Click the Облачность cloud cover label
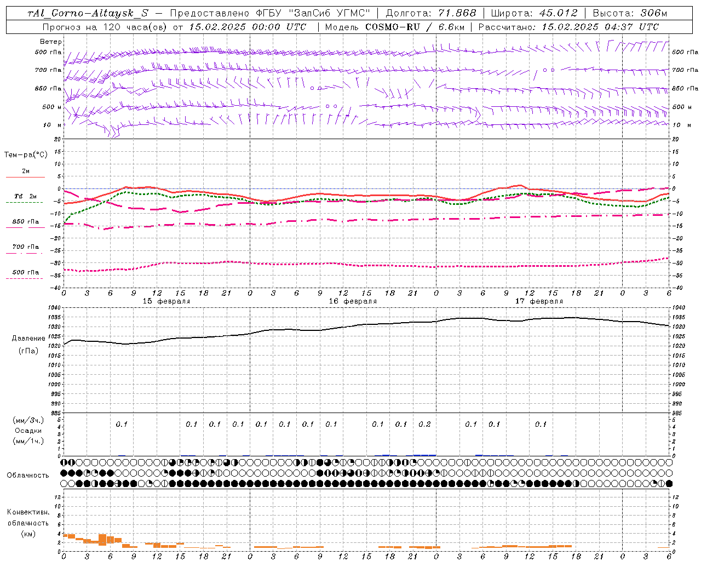The image size is (701, 561). point(28,475)
